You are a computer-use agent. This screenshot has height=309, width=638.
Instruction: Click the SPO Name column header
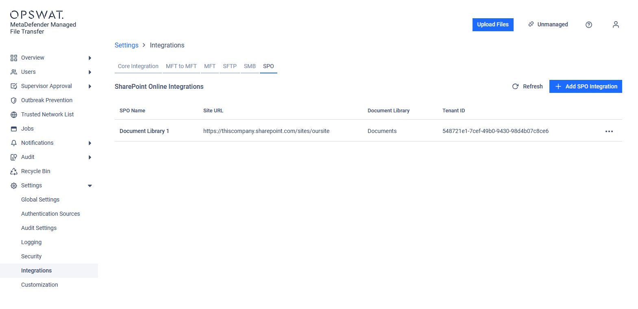point(132,111)
